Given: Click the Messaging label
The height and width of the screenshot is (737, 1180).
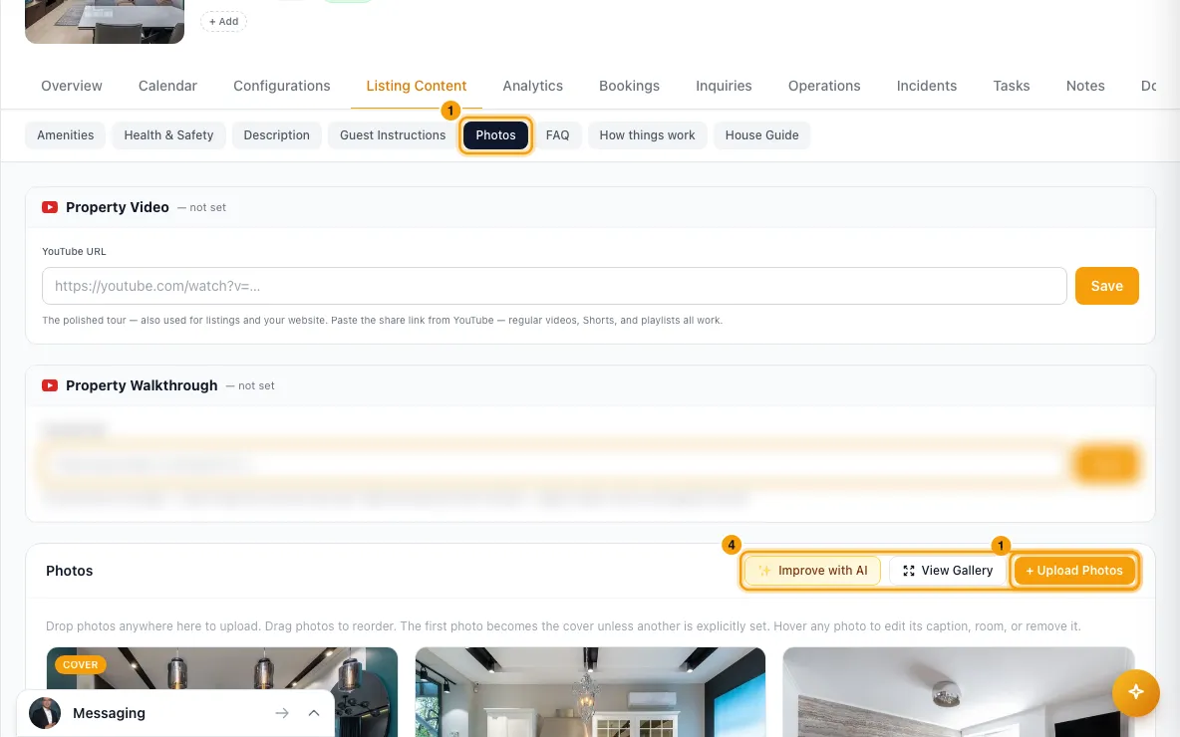Looking at the screenshot, I should pos(109,713).
